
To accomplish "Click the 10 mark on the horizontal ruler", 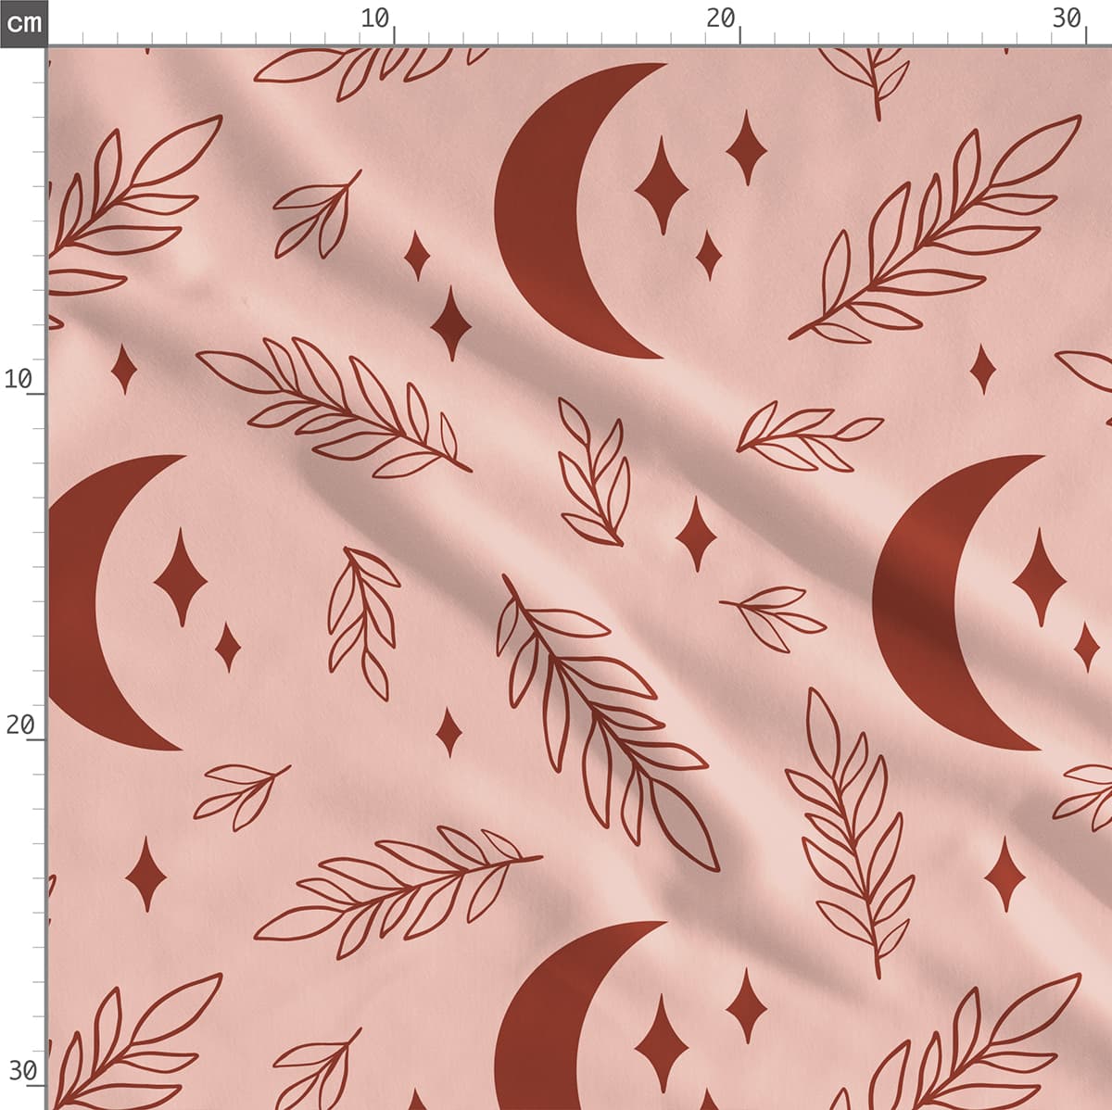I will [x=375, y=19].
